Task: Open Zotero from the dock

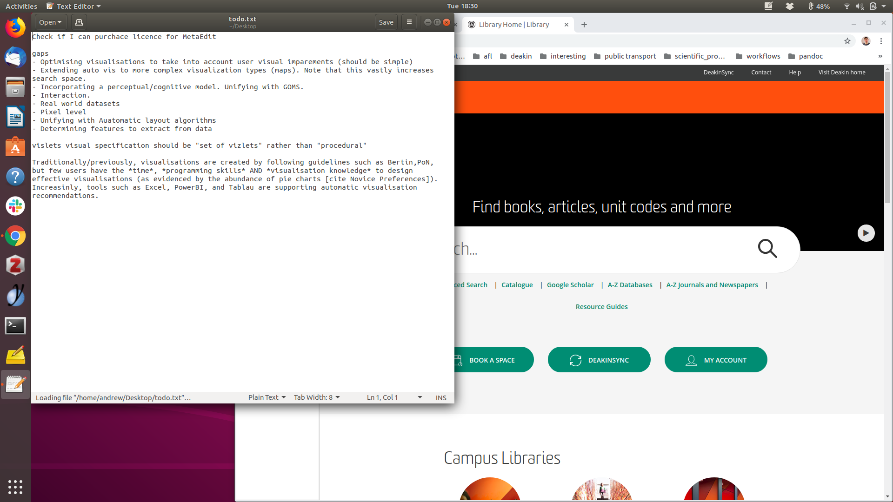Action: (15, 265)
